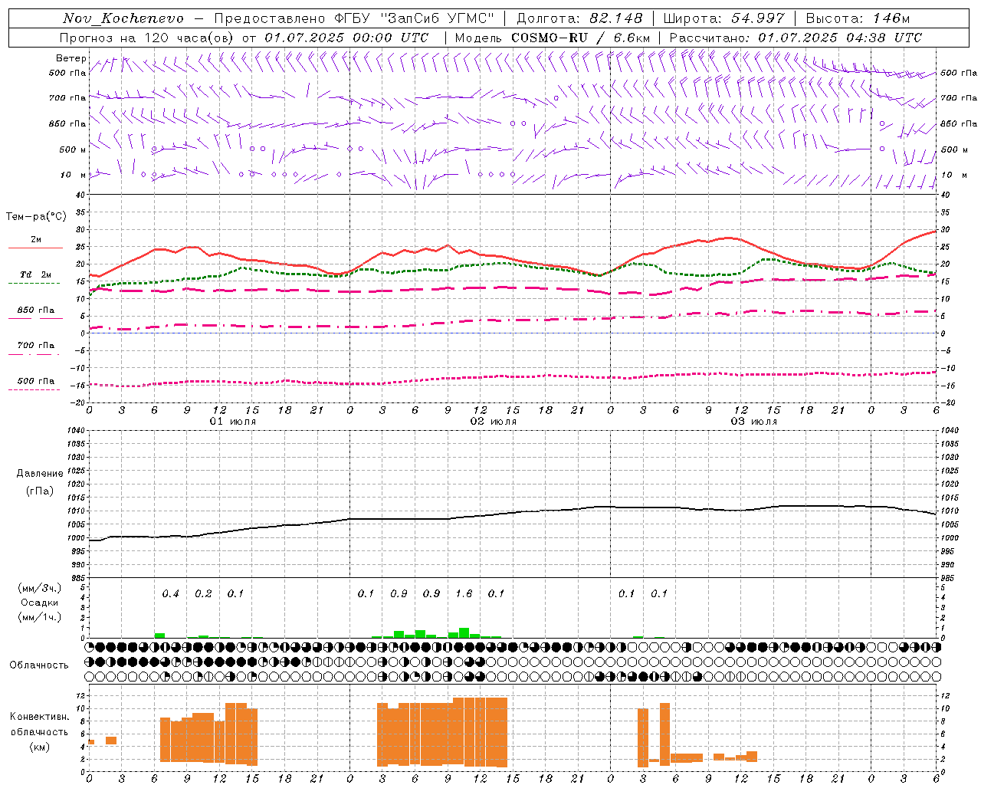Click the "Тем-ра(°C)" temperature panel label
Screen dimensions: 981x785
36,217
